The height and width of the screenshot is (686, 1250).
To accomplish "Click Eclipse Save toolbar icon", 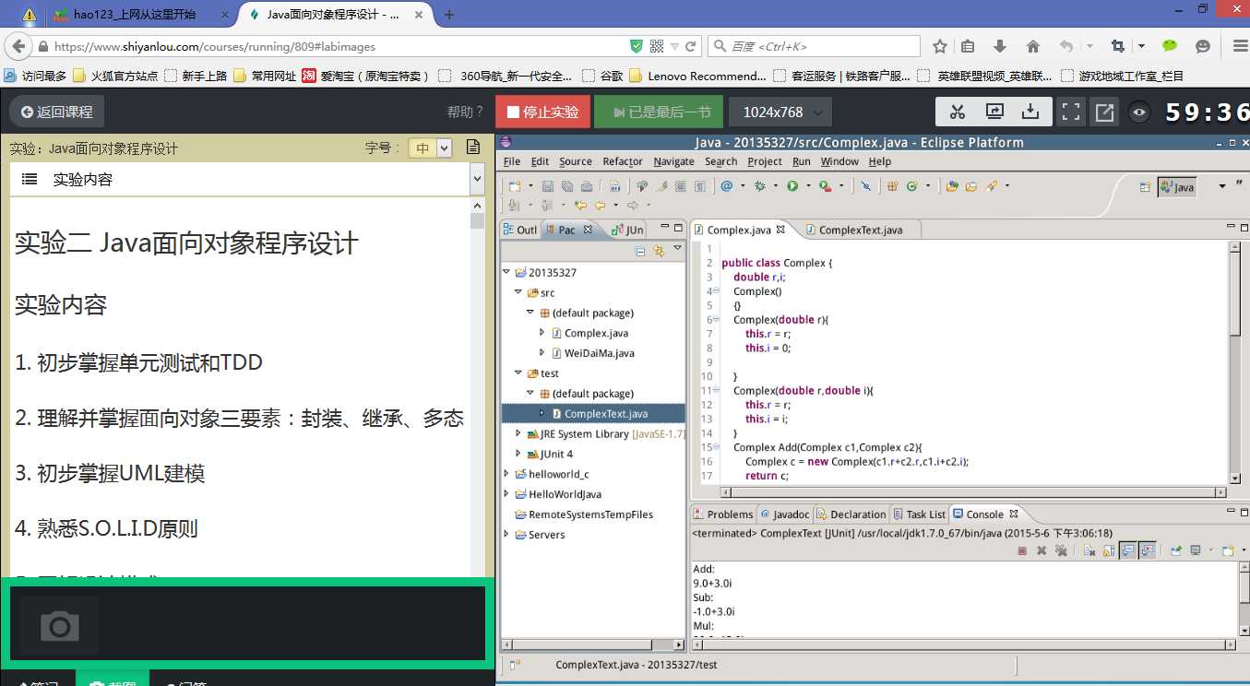I will pos(547,185).
